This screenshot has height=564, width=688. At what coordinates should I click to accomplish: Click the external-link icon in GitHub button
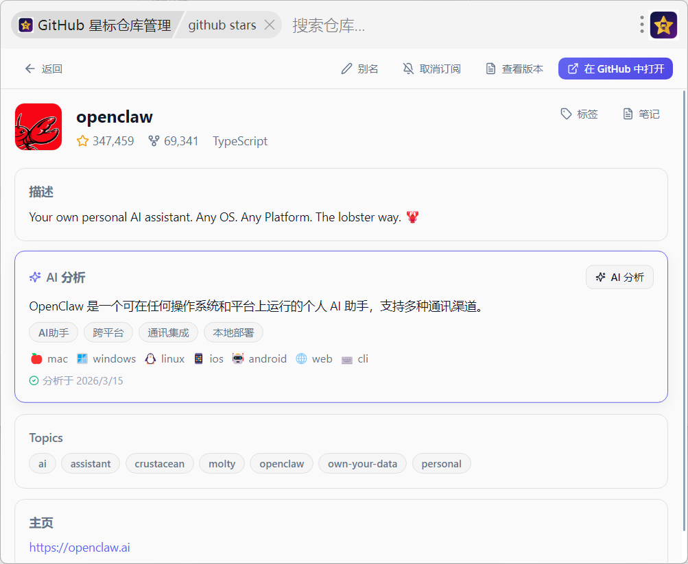[573, 69]
